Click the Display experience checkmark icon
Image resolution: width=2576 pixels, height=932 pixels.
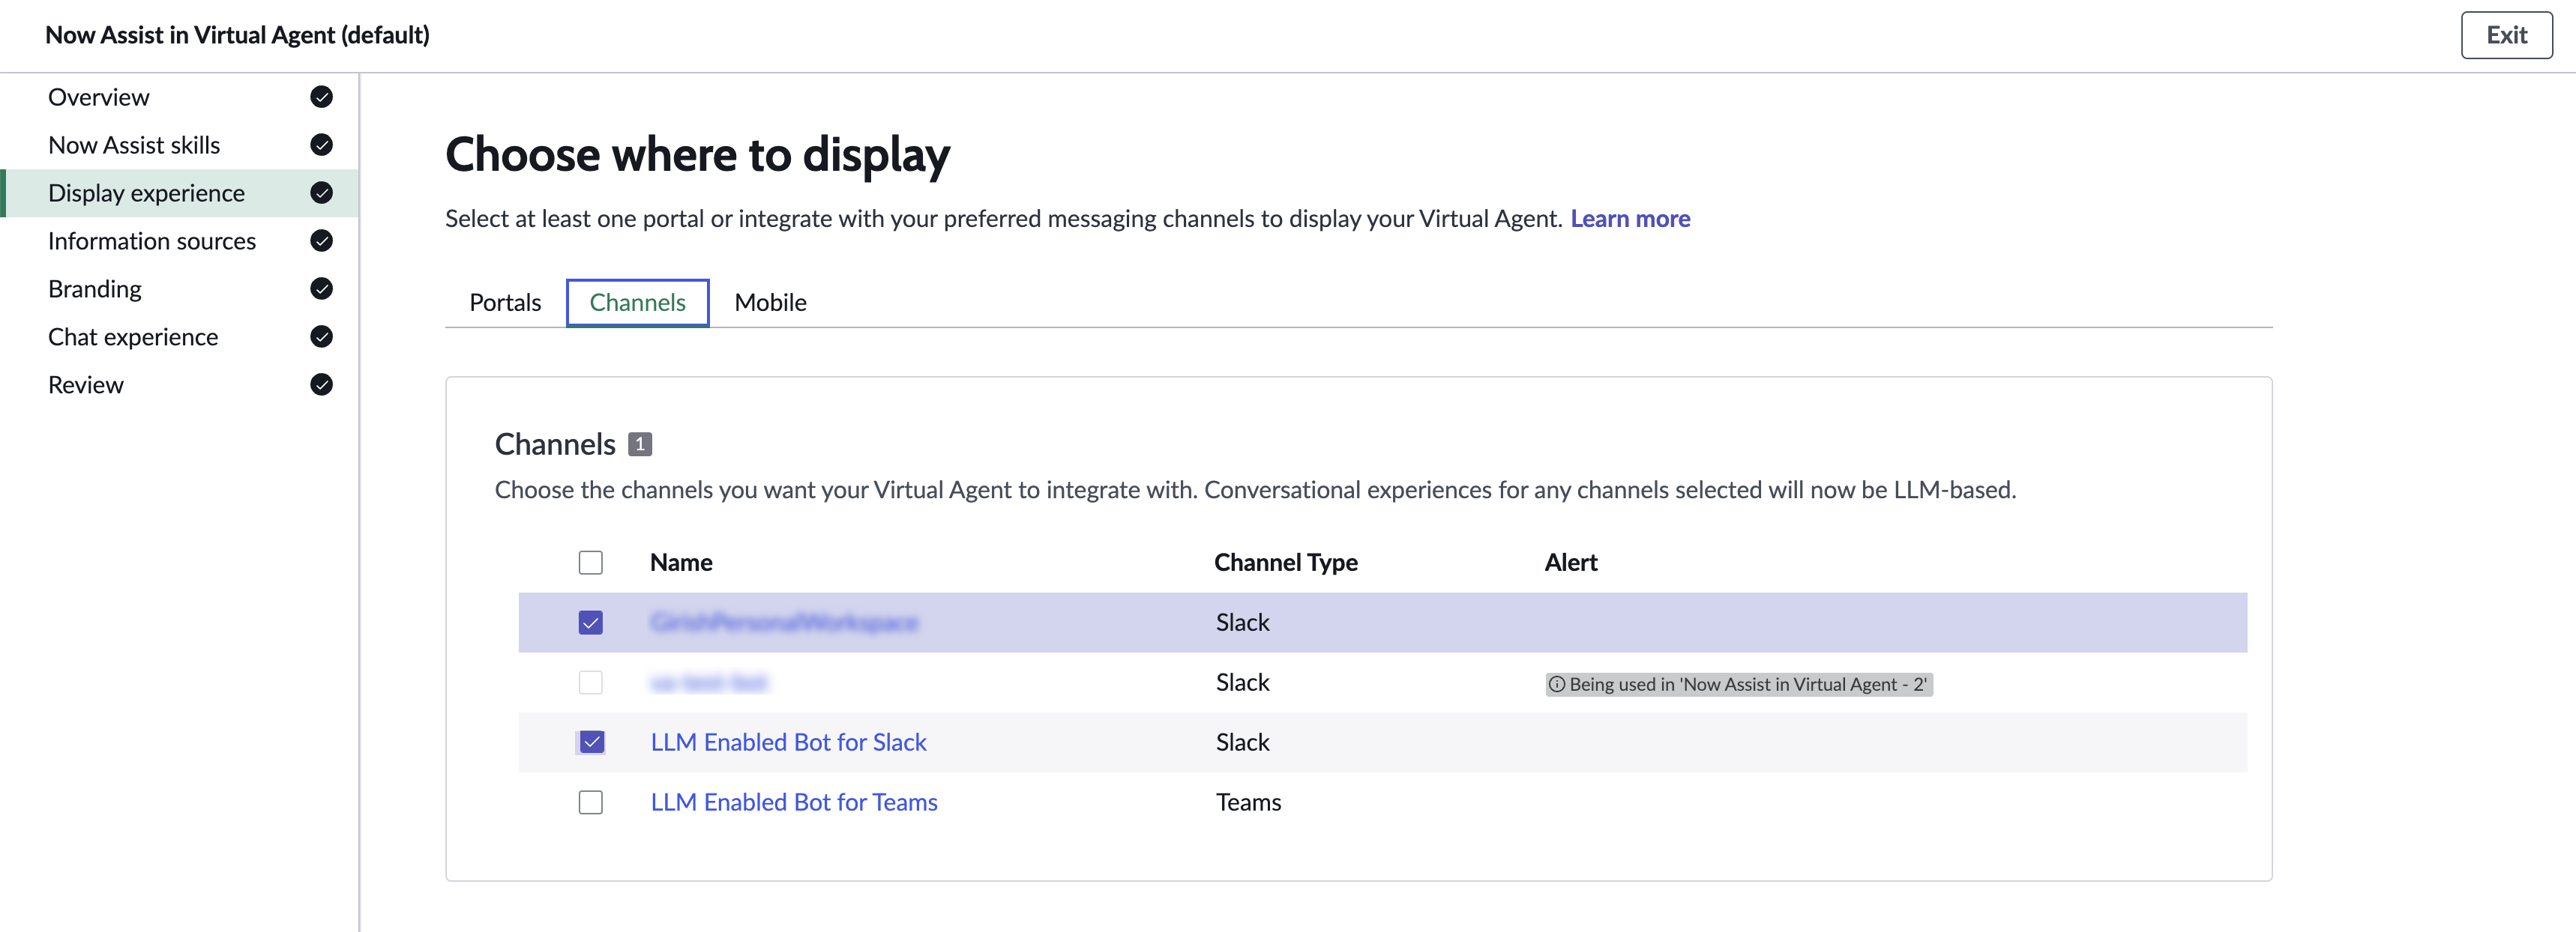(x=321, y=193)
